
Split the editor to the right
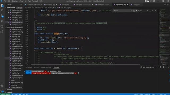coord(165,5)
